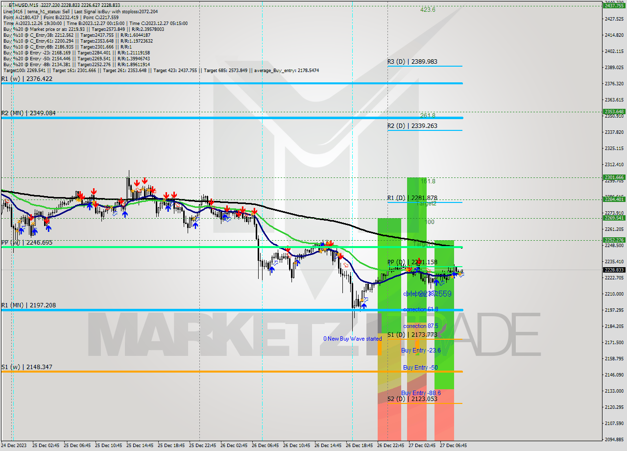Viewport: 627px width, 451px height.
Task: Click the 'Point A:2180.437' header line
Action: pyautogui.click(x=61, y=17)
